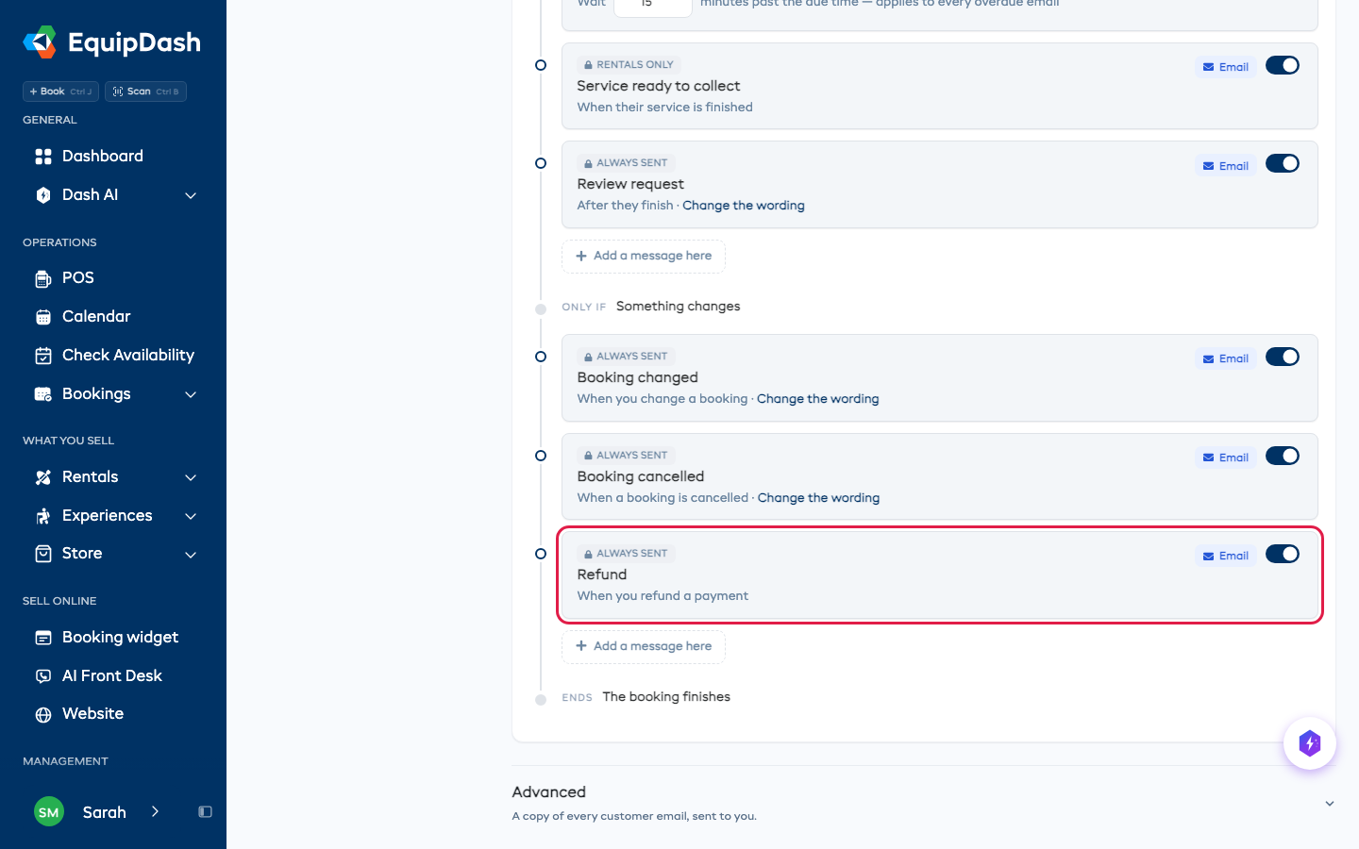Expand the Rentals submenu chevron
The image size is (1359, 849).
click(191, 477)
